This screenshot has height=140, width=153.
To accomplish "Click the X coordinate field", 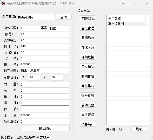I will tap(34, 78).
